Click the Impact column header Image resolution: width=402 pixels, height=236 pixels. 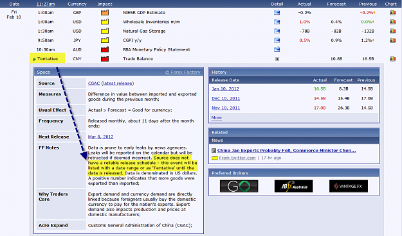tap(105, 4)
